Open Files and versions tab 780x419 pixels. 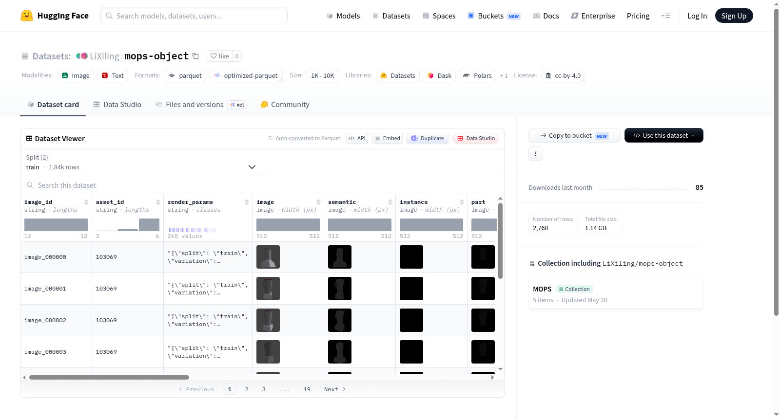tap(201, 104)
